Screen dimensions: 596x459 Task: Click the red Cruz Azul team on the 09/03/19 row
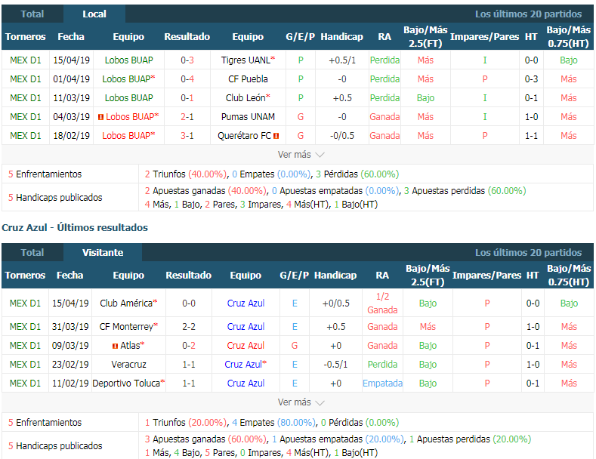point(246,346)
